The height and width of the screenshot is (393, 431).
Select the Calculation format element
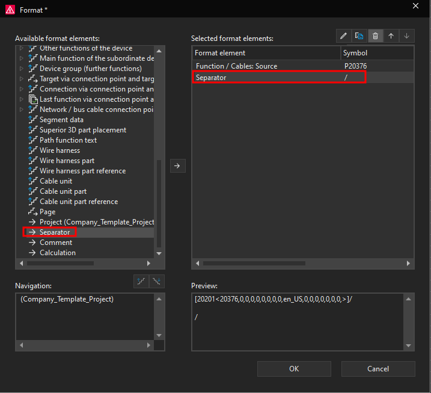pyautogui.click(x=58, y=252)
